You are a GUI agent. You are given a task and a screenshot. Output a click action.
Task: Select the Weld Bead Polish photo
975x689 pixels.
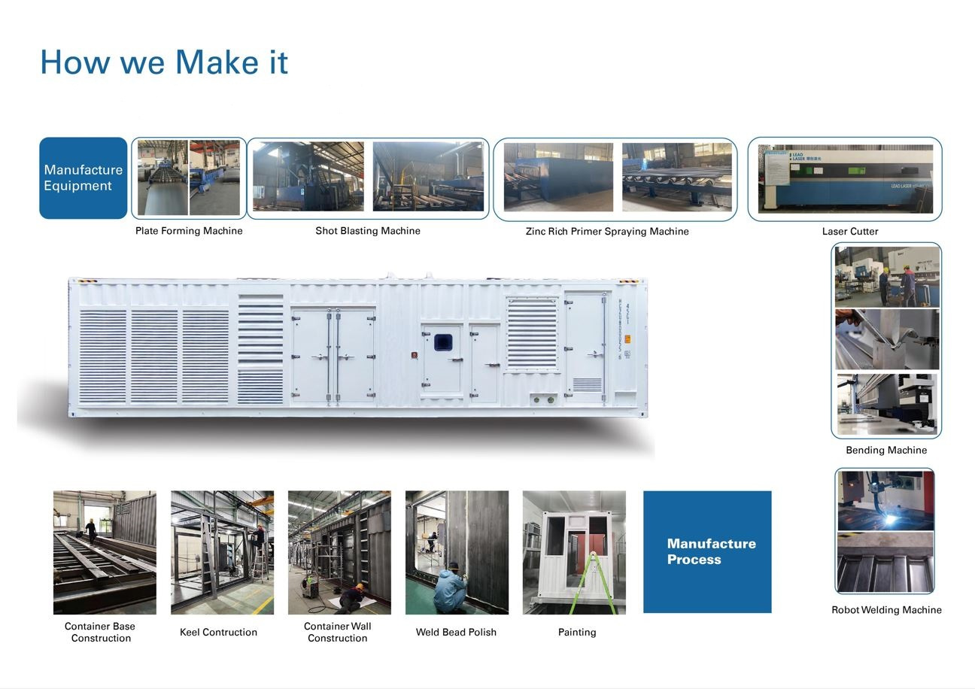tap(457, 552)
